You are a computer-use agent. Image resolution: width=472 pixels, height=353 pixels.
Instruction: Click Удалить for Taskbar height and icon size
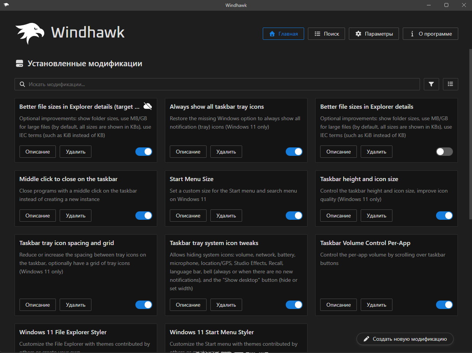click(376, 216)
